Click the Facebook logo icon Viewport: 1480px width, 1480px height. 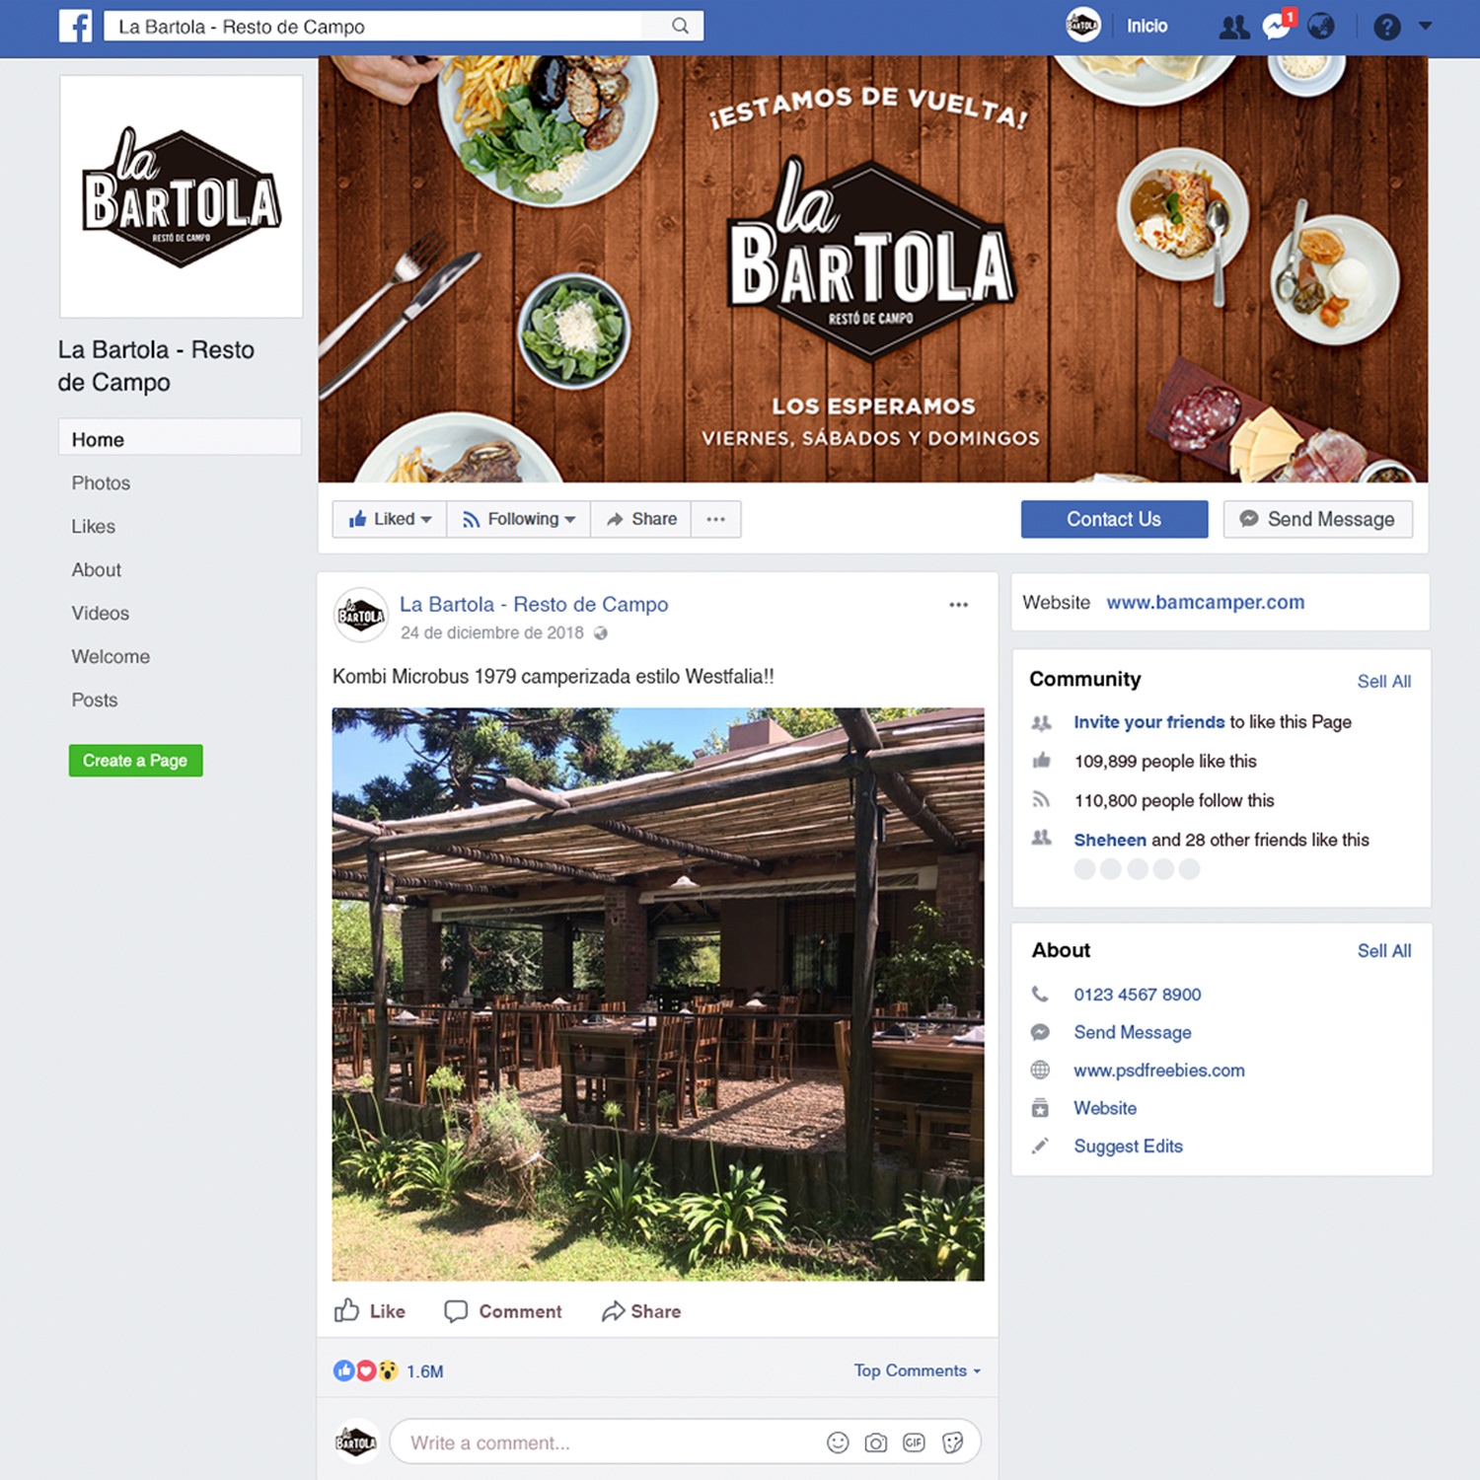[75, 26]
